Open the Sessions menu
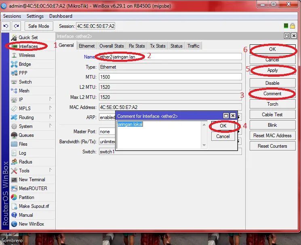This screenshot has height=245, width=301. (x=12, y=16)
